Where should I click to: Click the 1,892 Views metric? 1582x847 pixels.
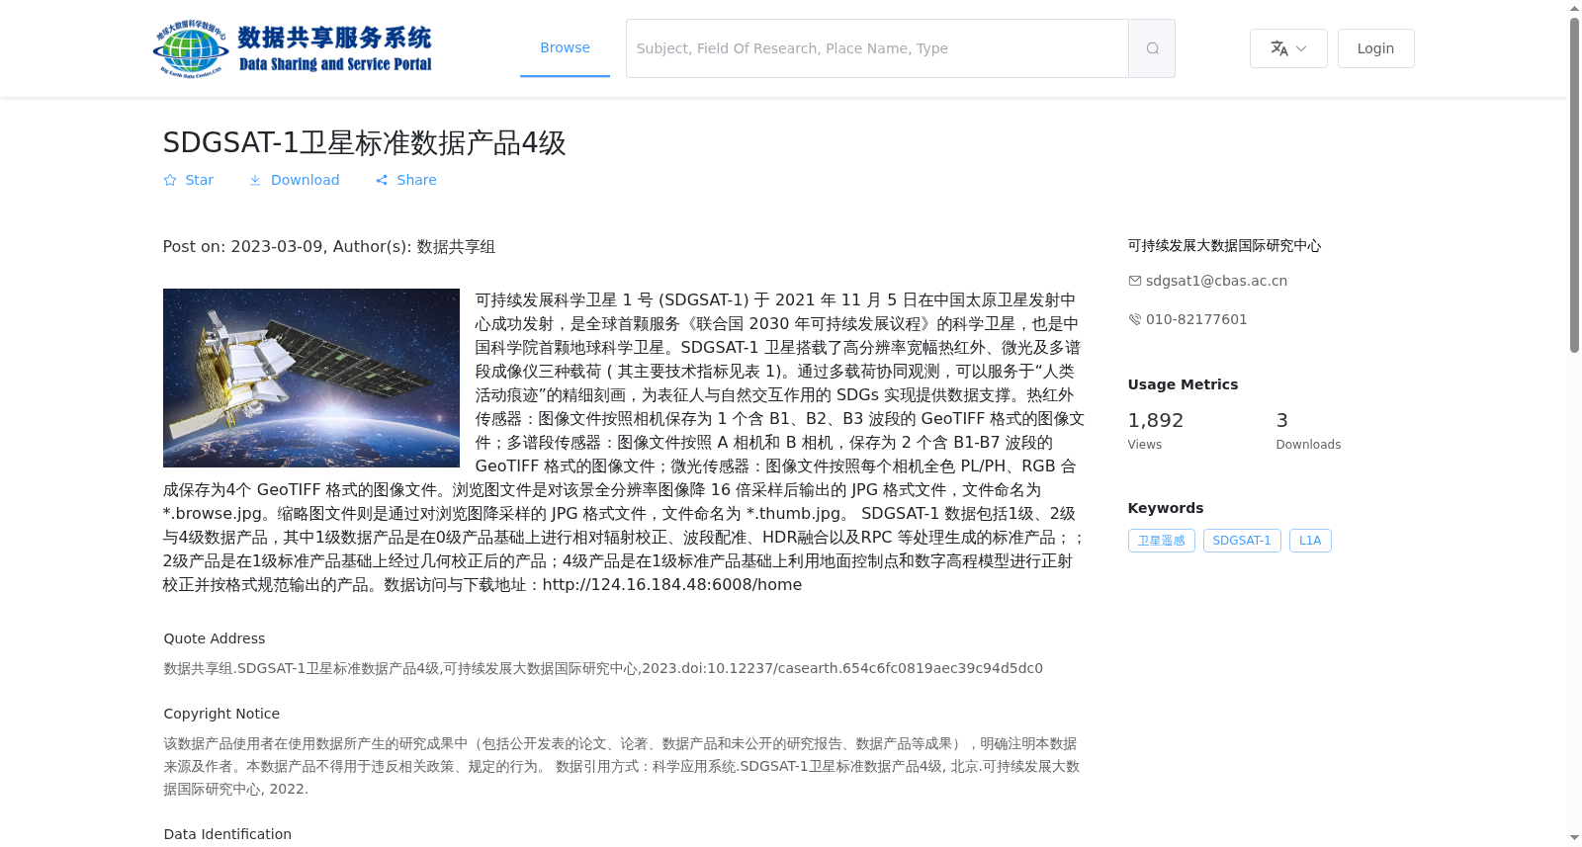(x=1156, y=431)
